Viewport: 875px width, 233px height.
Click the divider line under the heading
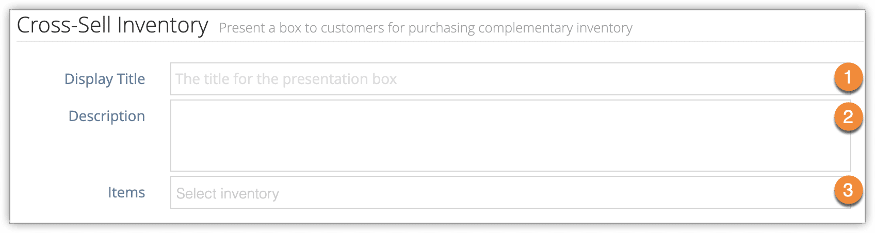[x=440, y=41]
